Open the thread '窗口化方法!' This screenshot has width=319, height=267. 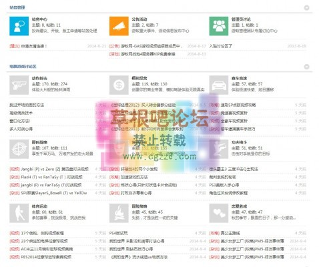pos(19,121)
